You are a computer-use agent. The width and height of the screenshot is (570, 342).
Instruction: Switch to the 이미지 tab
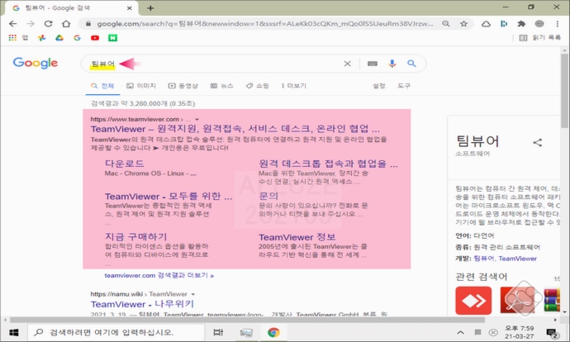pyautogui.click(x=141, y=86)
